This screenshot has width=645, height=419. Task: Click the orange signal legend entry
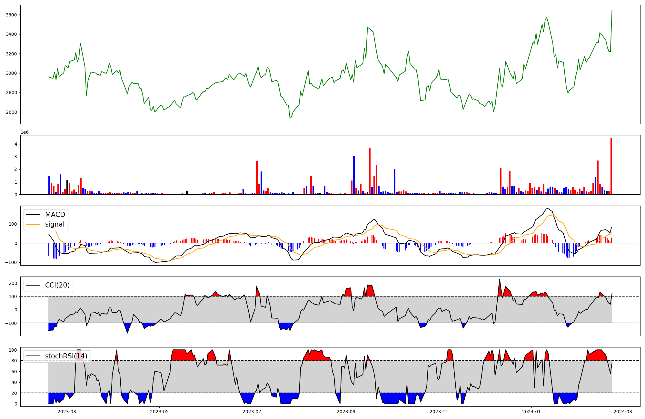pos(55,224)
